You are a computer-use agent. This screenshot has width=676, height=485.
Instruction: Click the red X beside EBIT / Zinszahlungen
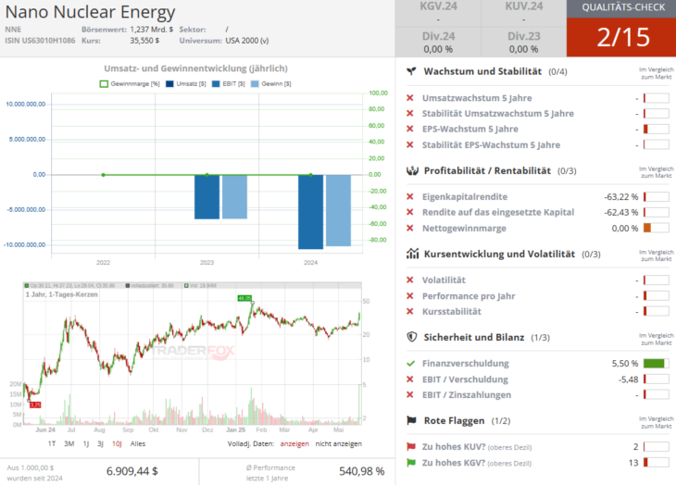point(410,395)
